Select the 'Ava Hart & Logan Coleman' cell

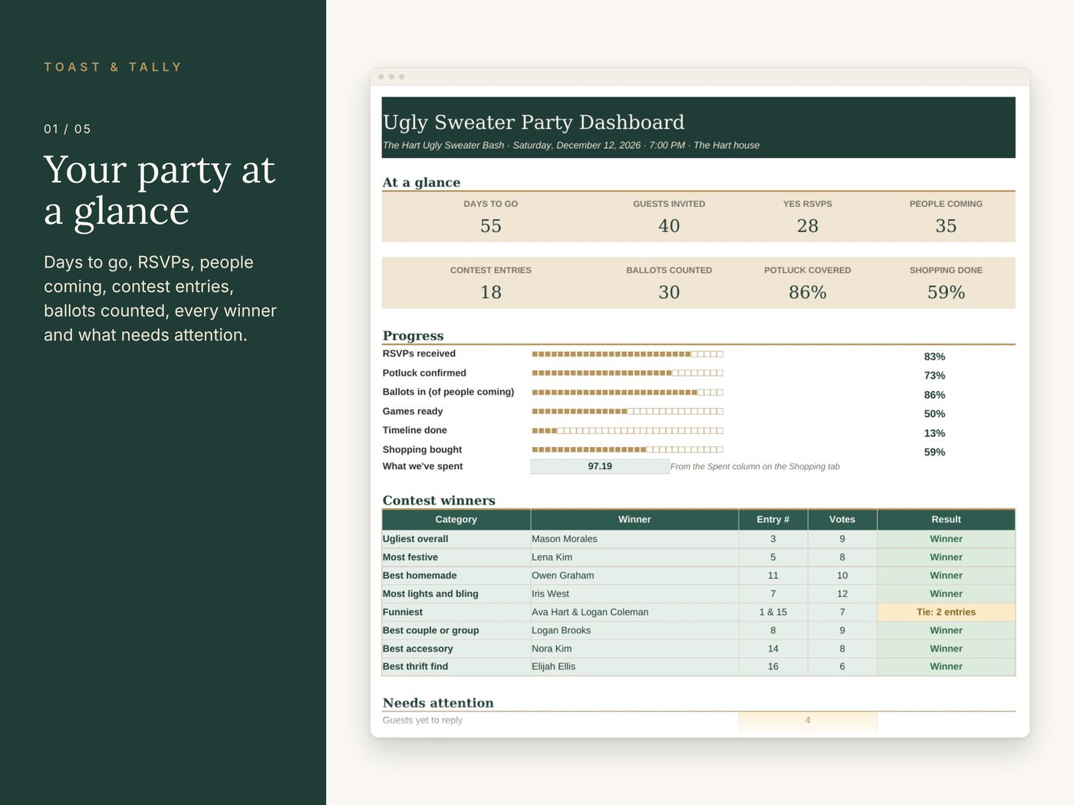tap(634, 613)
